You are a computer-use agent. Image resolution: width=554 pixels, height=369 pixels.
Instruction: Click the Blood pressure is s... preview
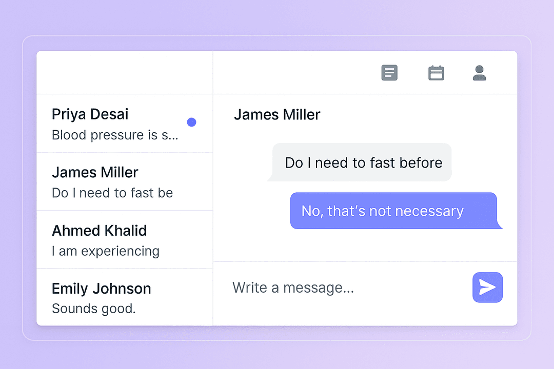pyautogui.click(x=115, y=135)
